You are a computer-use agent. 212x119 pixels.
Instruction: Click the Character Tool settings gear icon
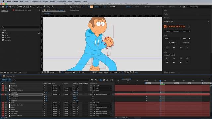click(189, 31)
